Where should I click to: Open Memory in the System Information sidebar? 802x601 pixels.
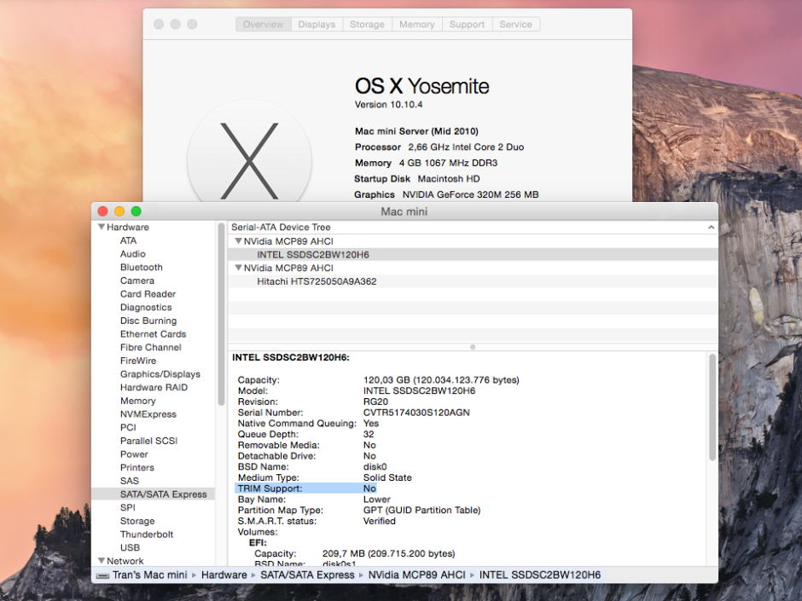coord(137,401)
